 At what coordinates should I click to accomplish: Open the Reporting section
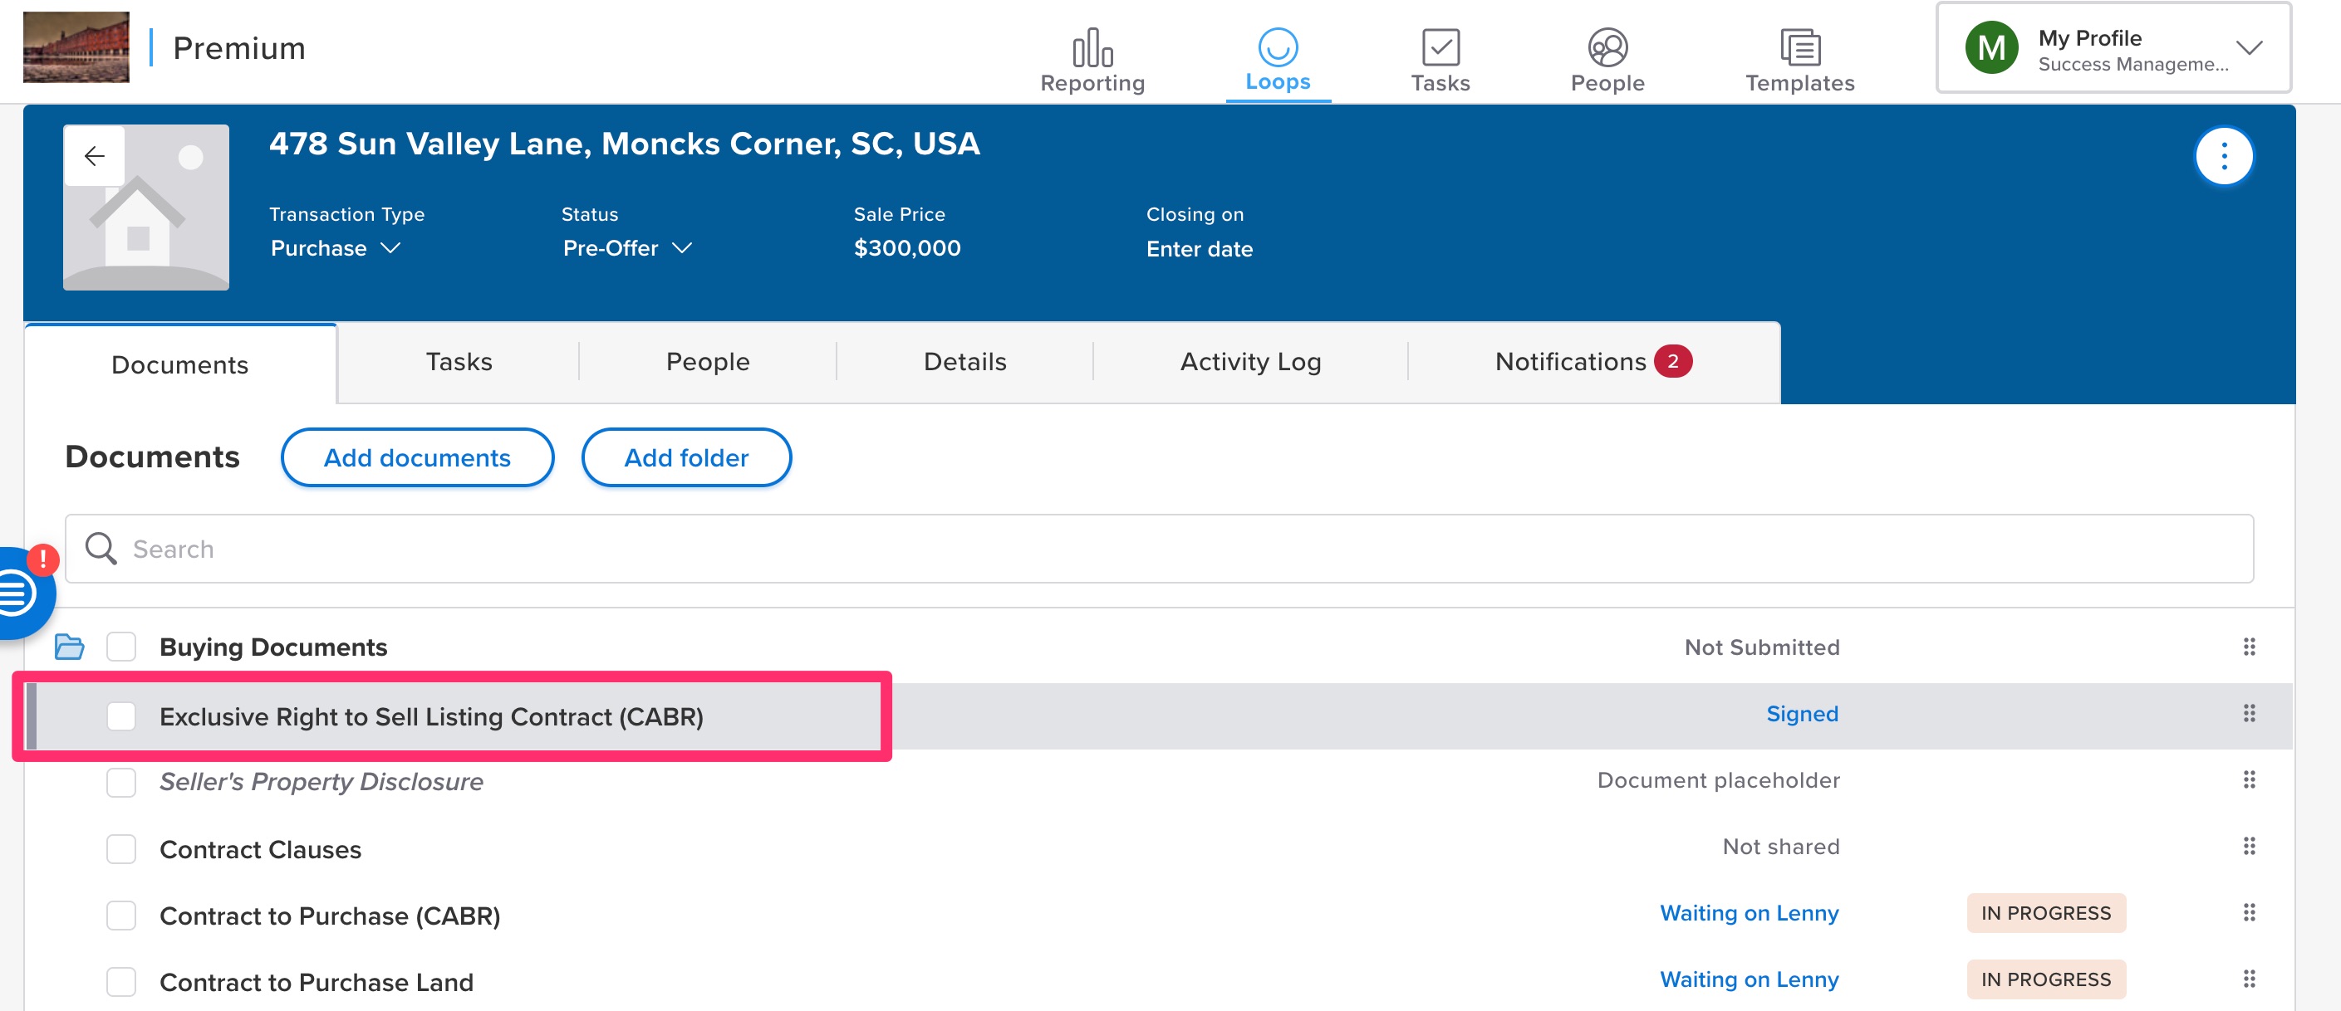tap(1092, 55)
